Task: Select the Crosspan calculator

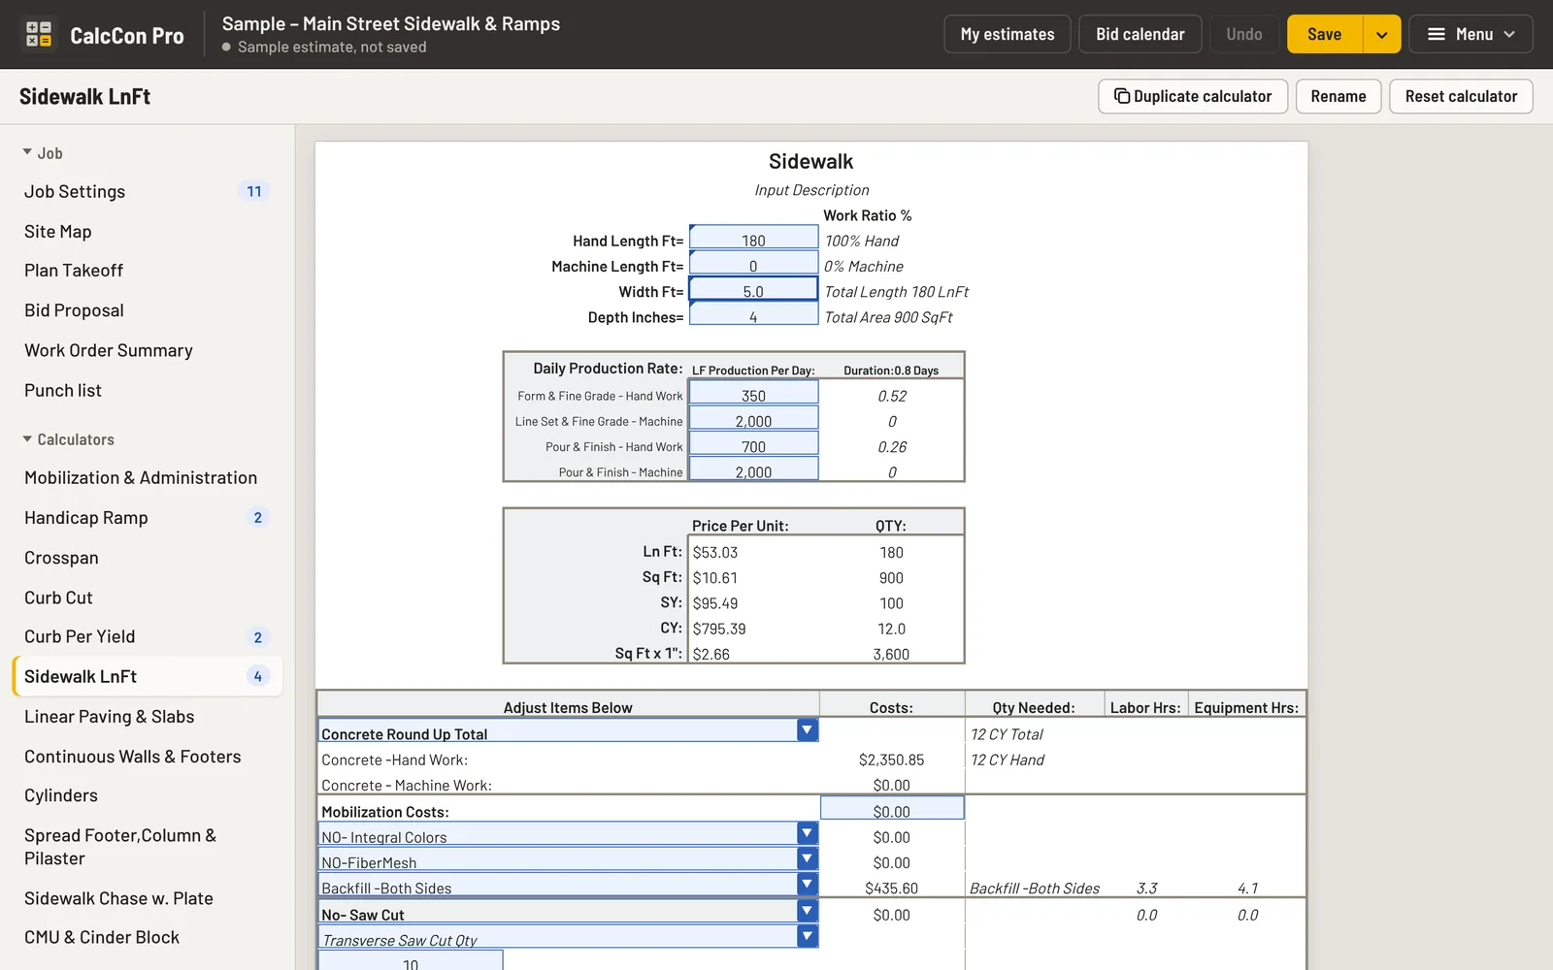Action: (x=148, y=558)
